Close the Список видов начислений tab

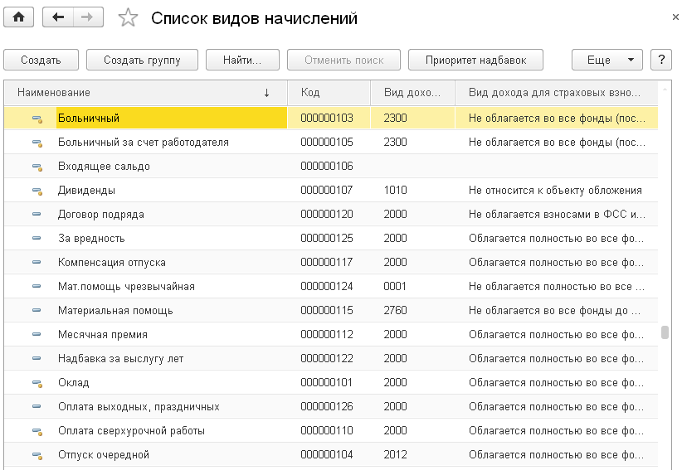676,17
